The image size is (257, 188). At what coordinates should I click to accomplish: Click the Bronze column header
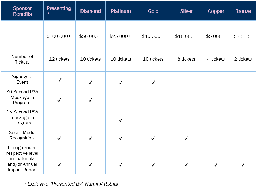[243, 11]
